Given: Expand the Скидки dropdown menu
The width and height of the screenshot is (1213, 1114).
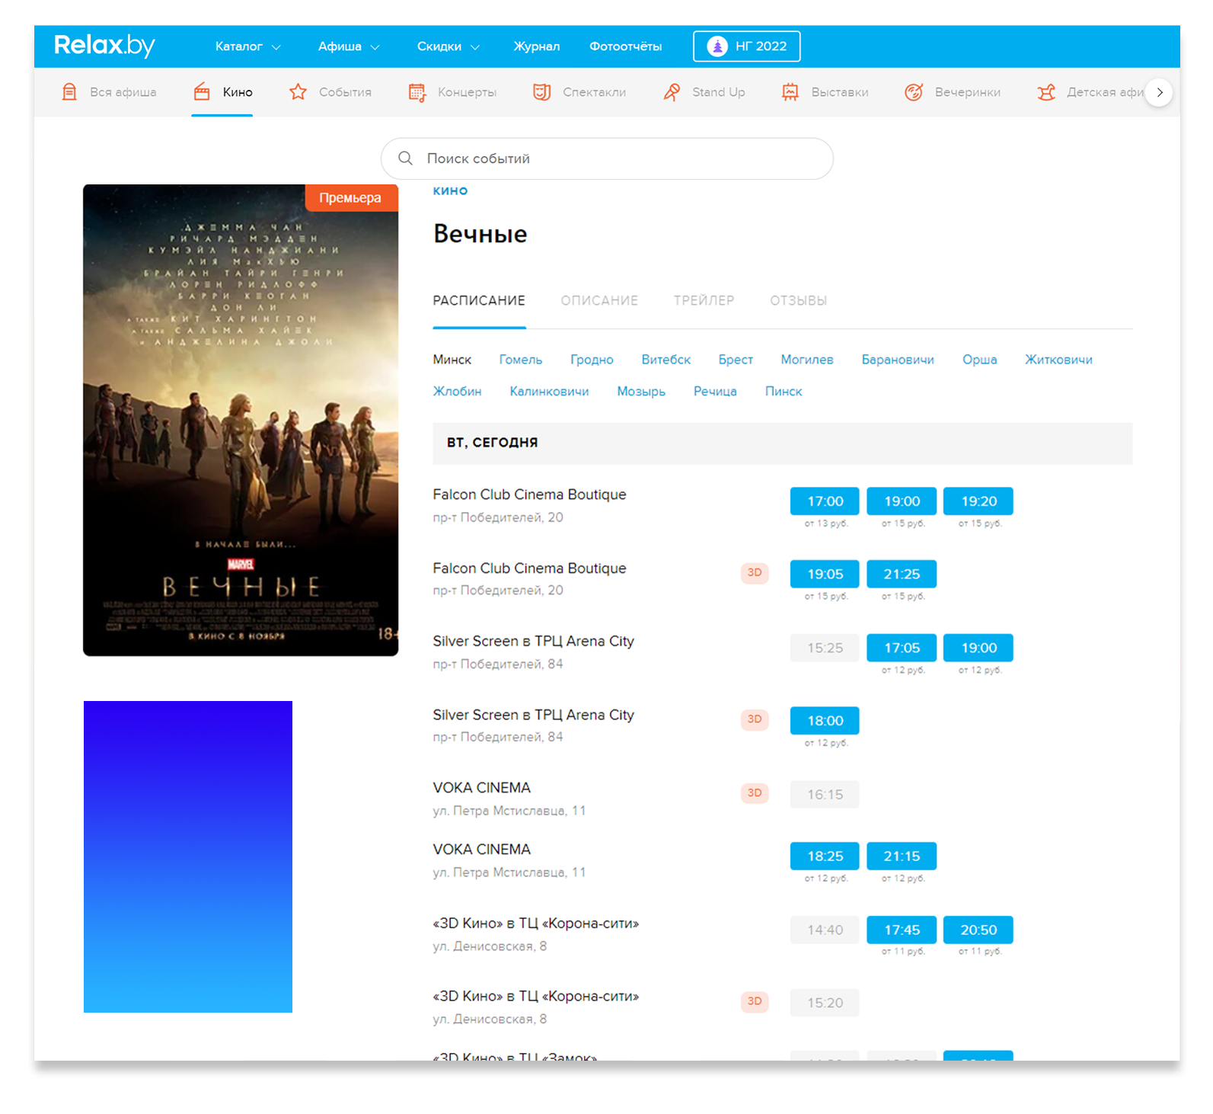Looking at the screenshot, I should (x=448, y=46).
